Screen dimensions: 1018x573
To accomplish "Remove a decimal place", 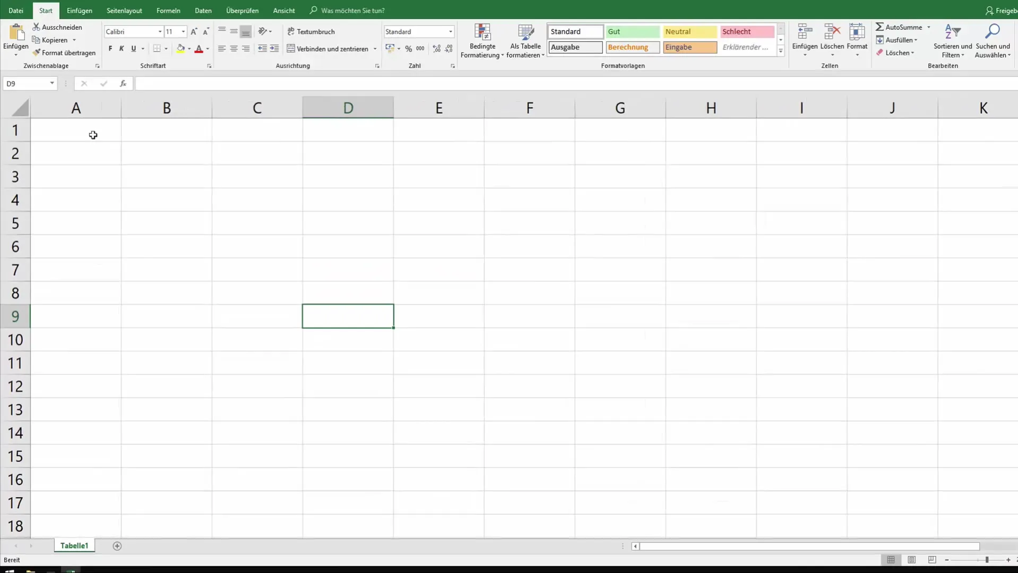I will (449, 48).
